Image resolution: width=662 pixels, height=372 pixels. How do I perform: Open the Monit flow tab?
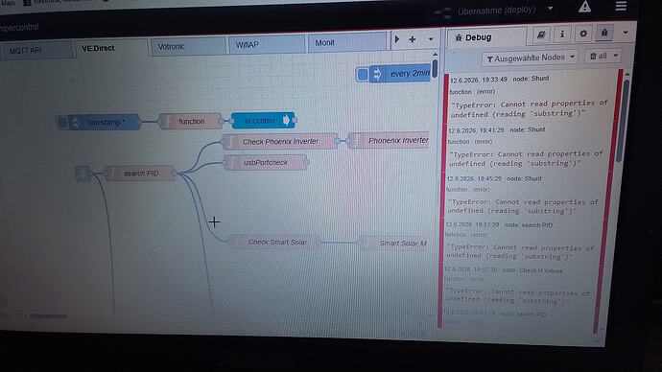click(x=347, y=42)
